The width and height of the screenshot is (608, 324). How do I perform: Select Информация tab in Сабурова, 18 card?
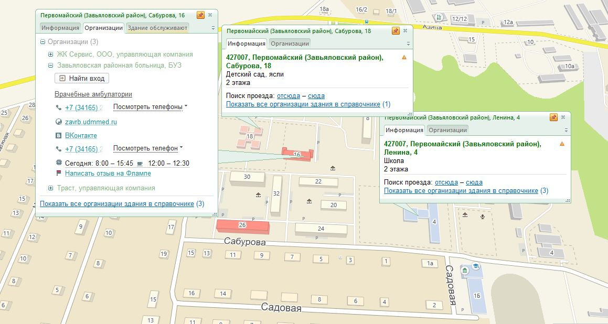pos(246,44)
